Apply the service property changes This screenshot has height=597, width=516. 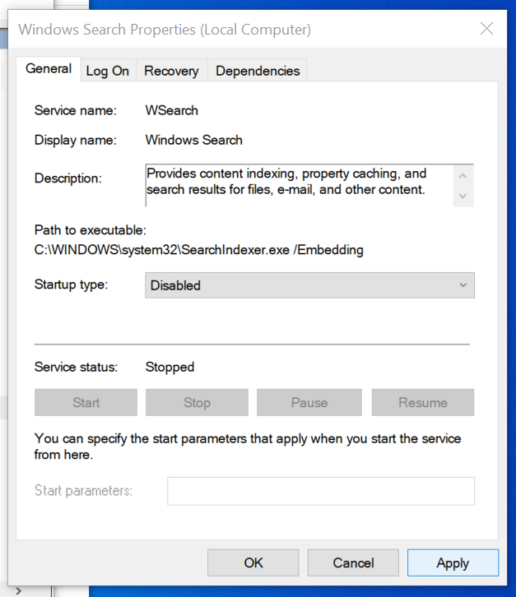[x=453, y=562]
